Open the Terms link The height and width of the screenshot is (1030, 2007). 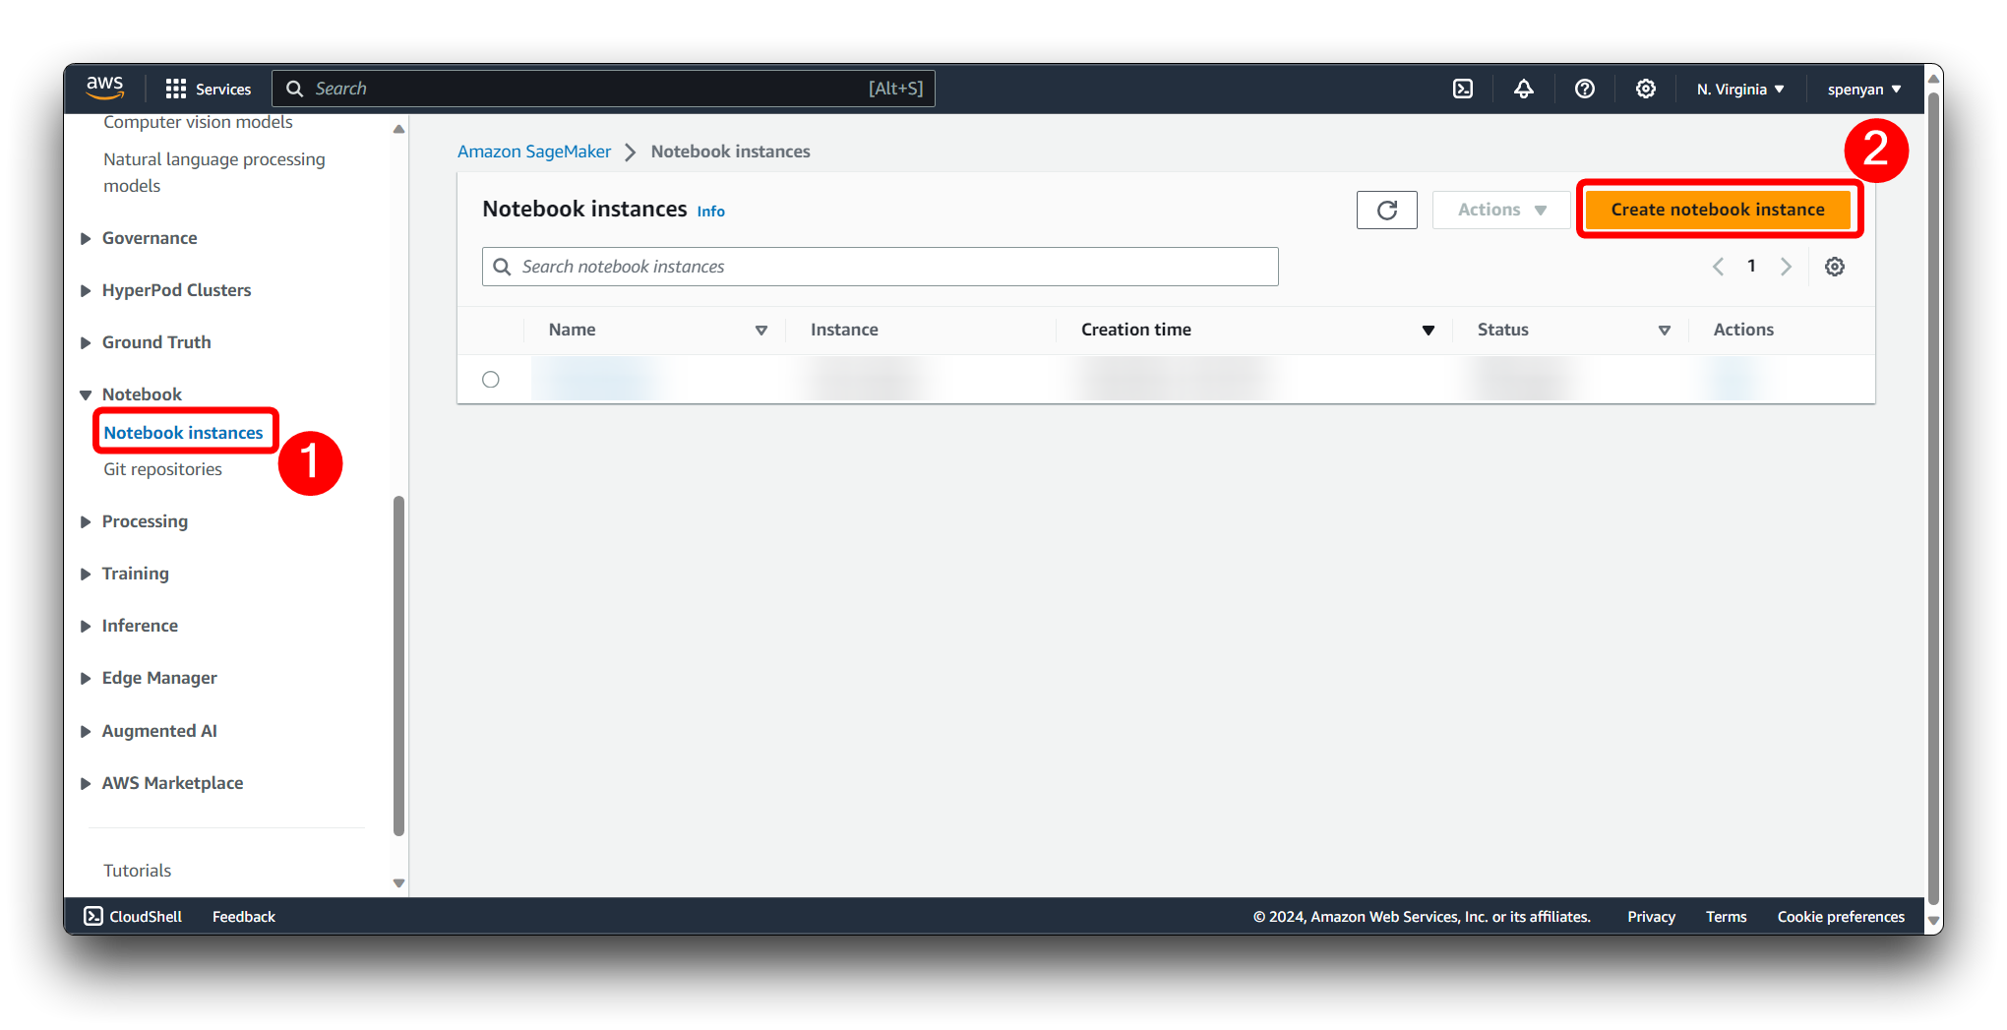coord(1726,916)
